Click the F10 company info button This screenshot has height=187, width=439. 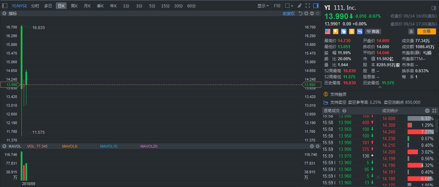tap(277, 6)
